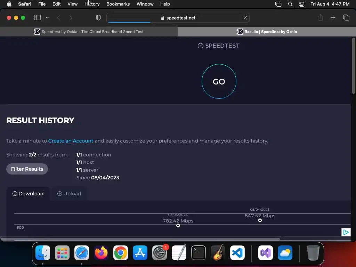Open Terminal from the Dock
Screen dimensions: 356x267
(x=199, y=253)
